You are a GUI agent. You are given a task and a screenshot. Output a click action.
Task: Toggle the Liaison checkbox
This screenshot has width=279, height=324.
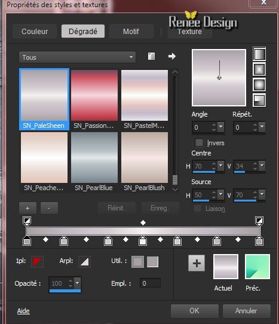click(197, 208)
